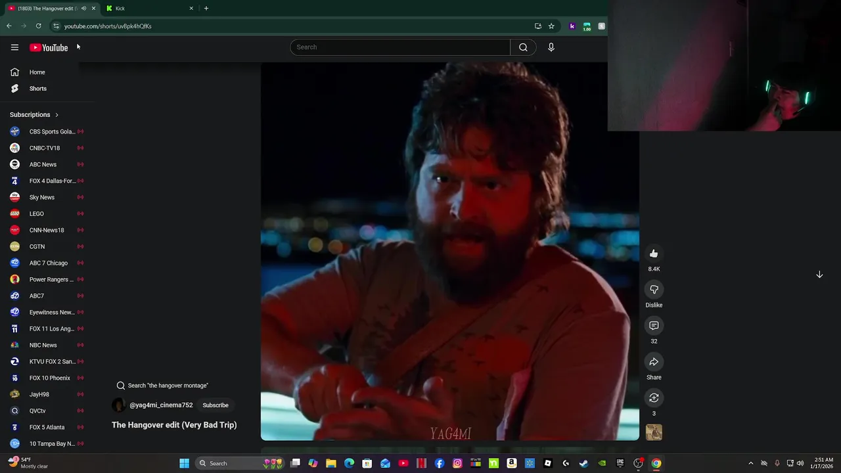Viewport: 841px width, 473px height.
Task: Mute the YouTube tab audio icon
Action: click(x=83, y=9)
